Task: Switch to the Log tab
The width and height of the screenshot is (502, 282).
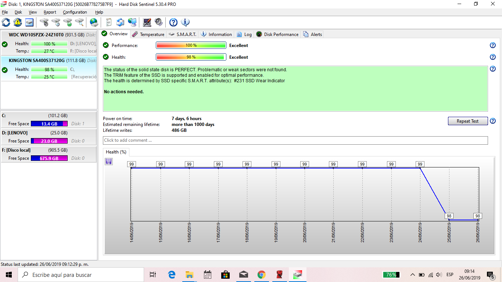Action: [244, 34]
